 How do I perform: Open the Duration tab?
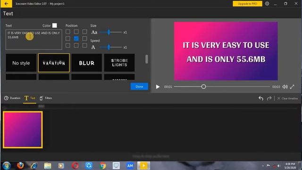point(12,98)
